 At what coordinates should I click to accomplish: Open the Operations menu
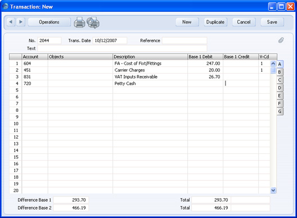(x=49, y=22)
